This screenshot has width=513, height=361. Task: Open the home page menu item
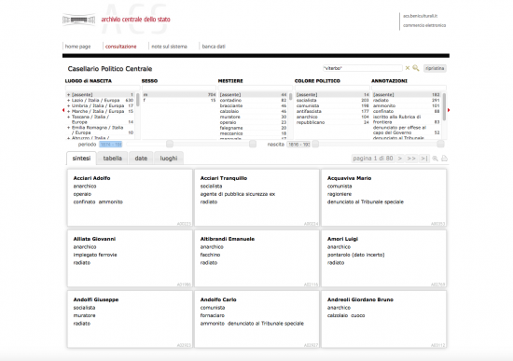(77, 47)
